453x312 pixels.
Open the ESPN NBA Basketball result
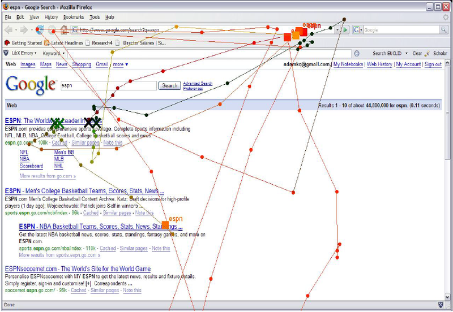101,227
